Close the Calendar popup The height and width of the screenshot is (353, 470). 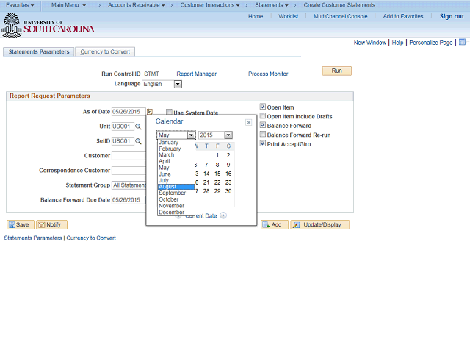click(248, 122)
